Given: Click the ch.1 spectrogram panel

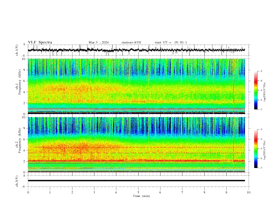Looking at the screenshot, I should point(136,86).
